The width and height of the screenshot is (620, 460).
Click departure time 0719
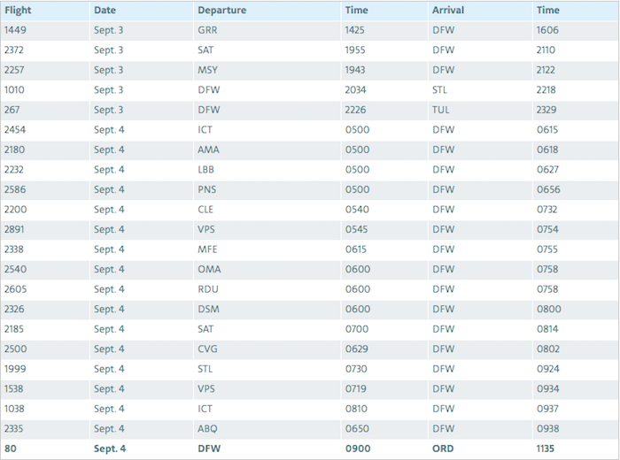(x=356, y=389)
